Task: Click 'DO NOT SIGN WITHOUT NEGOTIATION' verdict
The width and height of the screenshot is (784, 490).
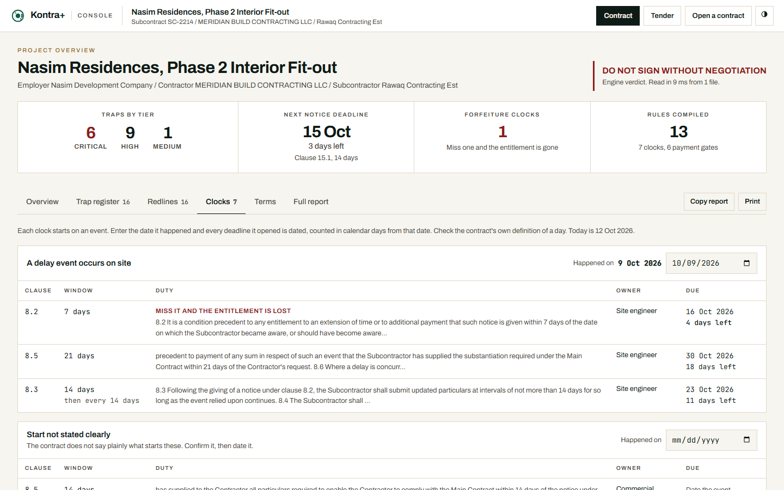Action: pos(684,71)
